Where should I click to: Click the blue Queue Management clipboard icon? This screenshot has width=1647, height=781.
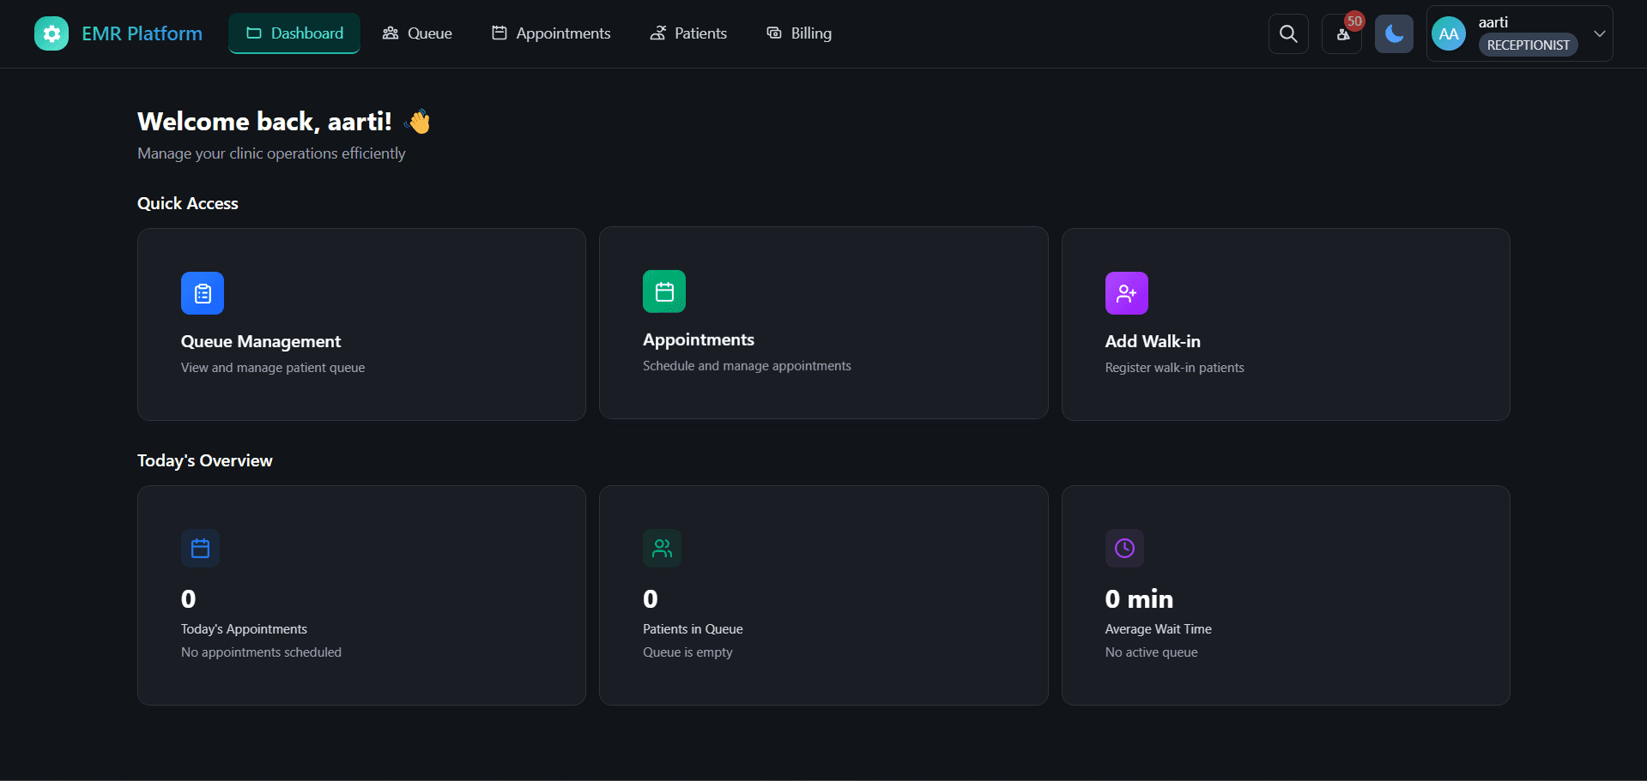203,293
